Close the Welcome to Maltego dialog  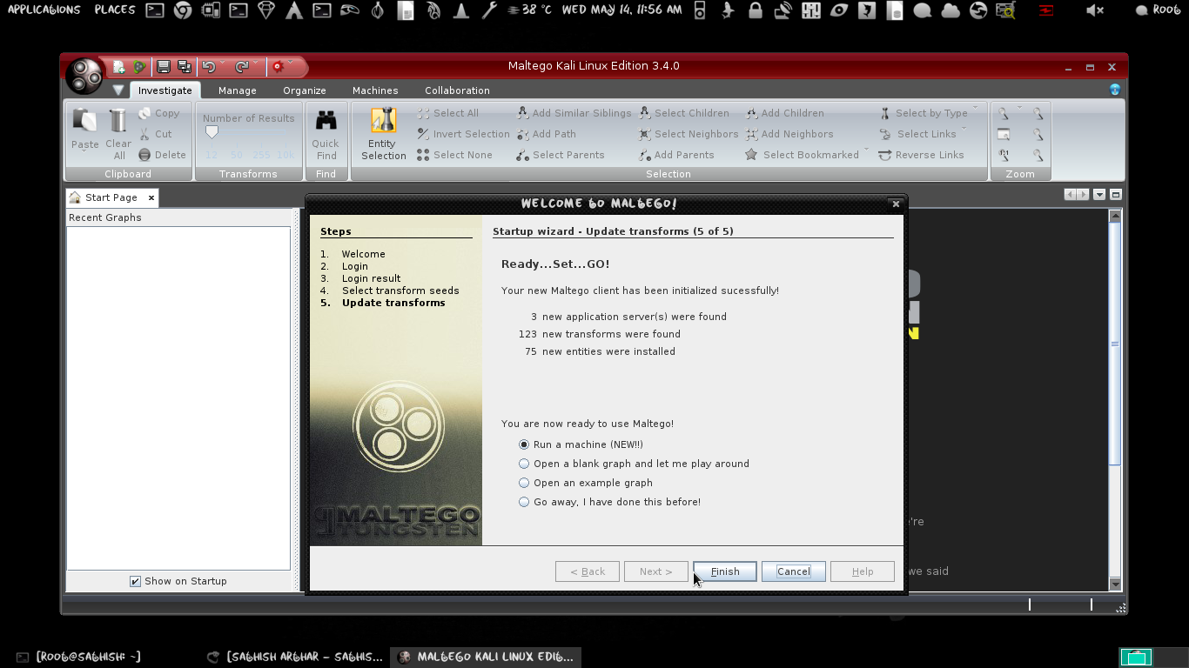pos(896,204)
